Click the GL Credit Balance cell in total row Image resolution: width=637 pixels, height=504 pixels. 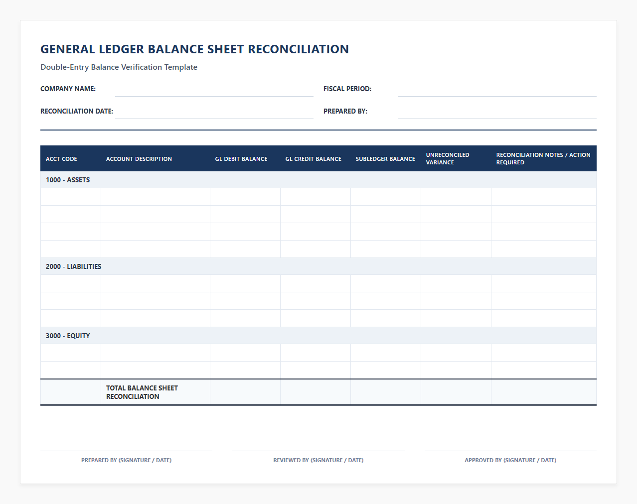316,392
